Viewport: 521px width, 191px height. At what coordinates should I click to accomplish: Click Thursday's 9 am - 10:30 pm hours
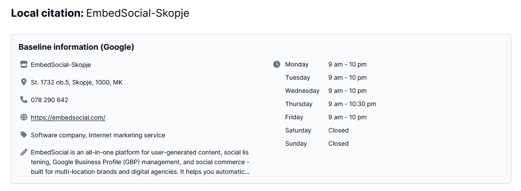[x=352, y=104]
